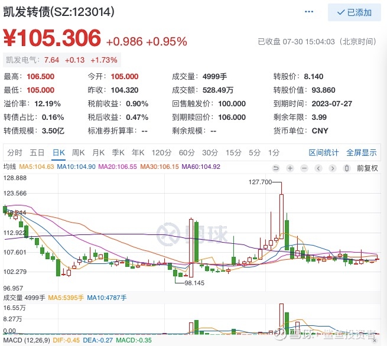387x346 pixels.
Task: Select the 季K chart tab
Action: (118, 153)
